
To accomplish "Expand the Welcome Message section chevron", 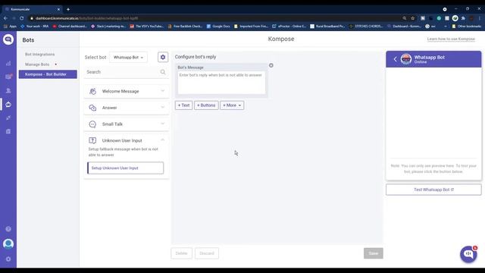I will point(163,91).
